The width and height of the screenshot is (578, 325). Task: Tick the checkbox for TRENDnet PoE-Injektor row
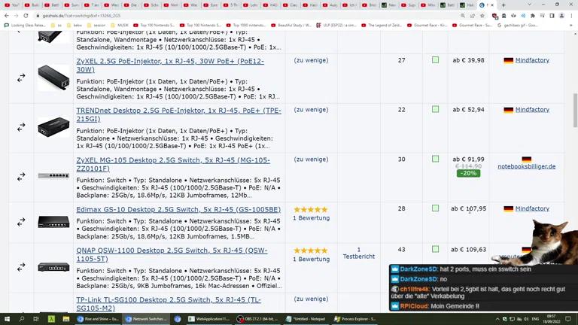[x=435, y=110]
